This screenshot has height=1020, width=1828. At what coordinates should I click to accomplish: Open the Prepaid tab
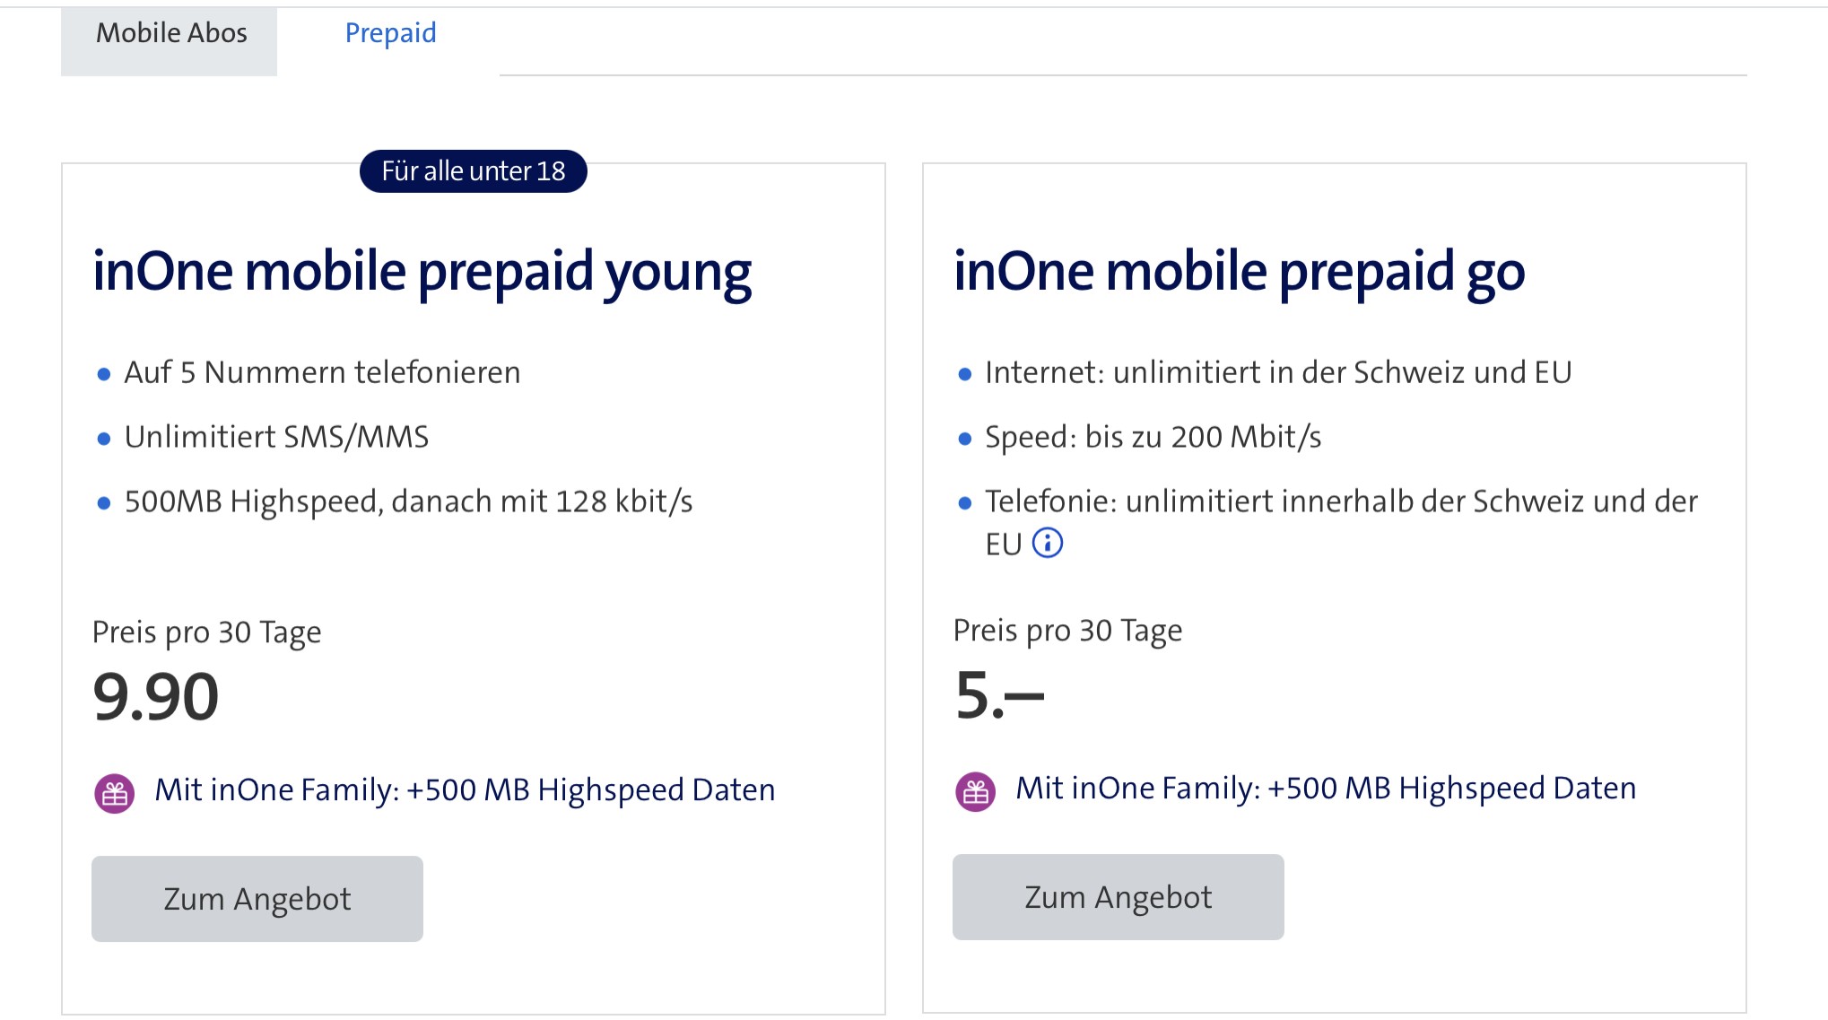390,34
